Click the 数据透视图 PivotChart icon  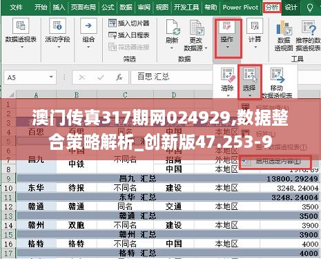coord(284,28)
